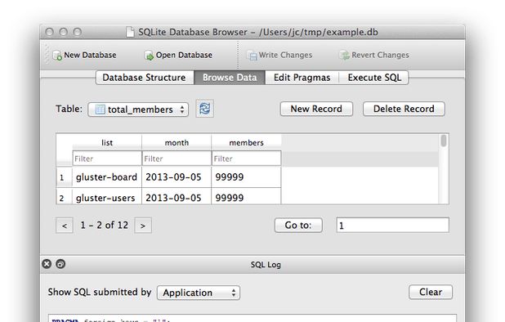
Task: Select the Browse Data tab
Action: pos(230,78)
